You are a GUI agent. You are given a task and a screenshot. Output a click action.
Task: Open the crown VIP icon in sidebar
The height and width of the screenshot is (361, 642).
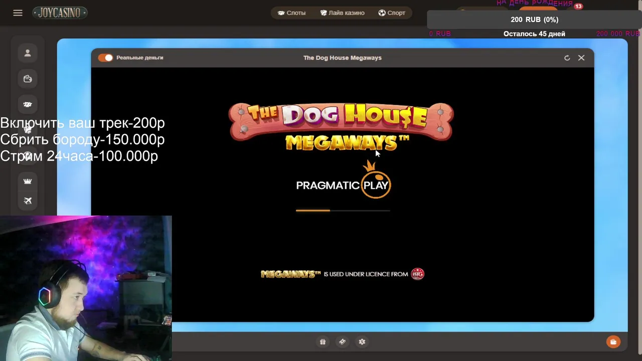click(x=28, y=181)
